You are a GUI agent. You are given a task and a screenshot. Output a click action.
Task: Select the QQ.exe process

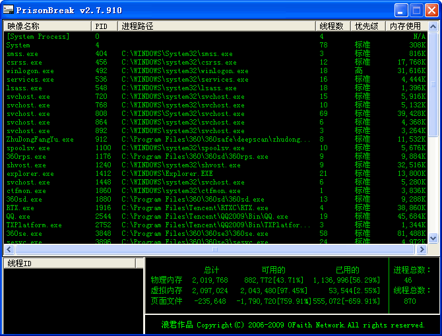point(216,217)
